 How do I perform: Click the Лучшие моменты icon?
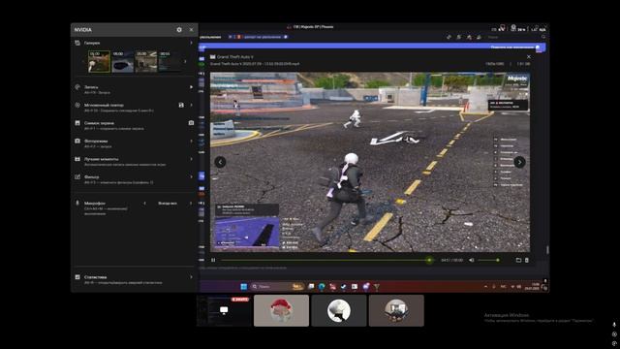pos(77,159)
